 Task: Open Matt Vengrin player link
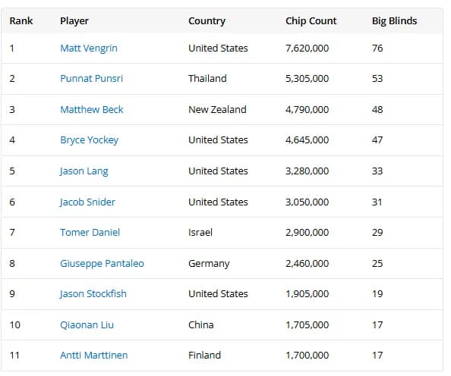point(89,49)
